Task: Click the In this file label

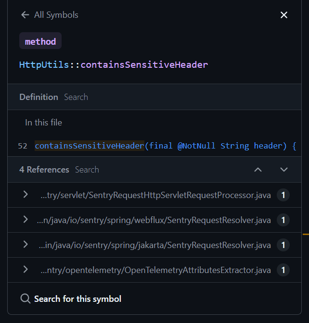Action: point(43,123)
